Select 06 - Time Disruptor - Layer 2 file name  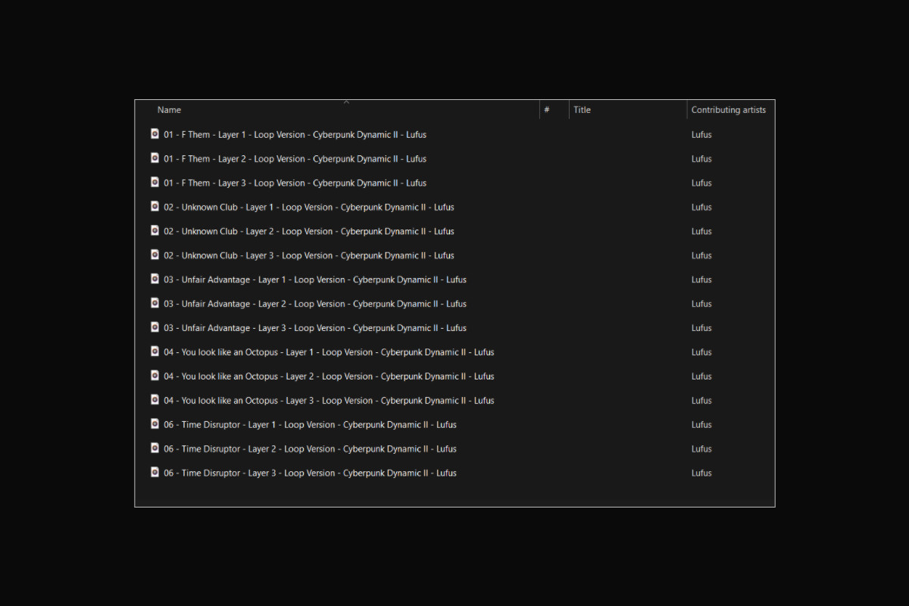[310, 449]
